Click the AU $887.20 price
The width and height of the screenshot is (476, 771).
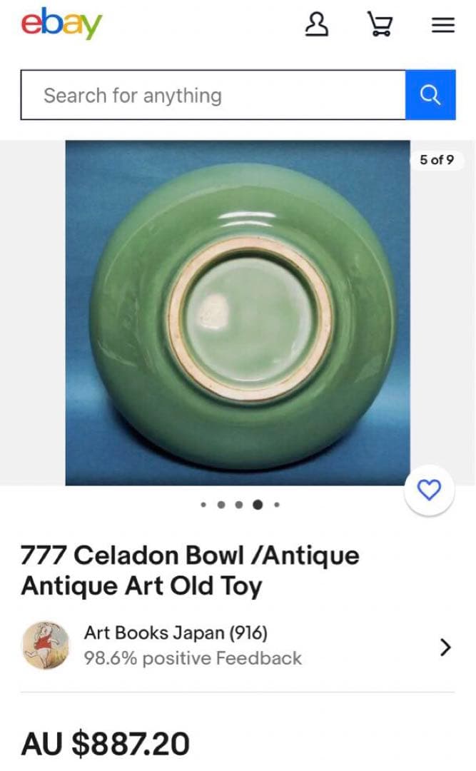[105, 743]
